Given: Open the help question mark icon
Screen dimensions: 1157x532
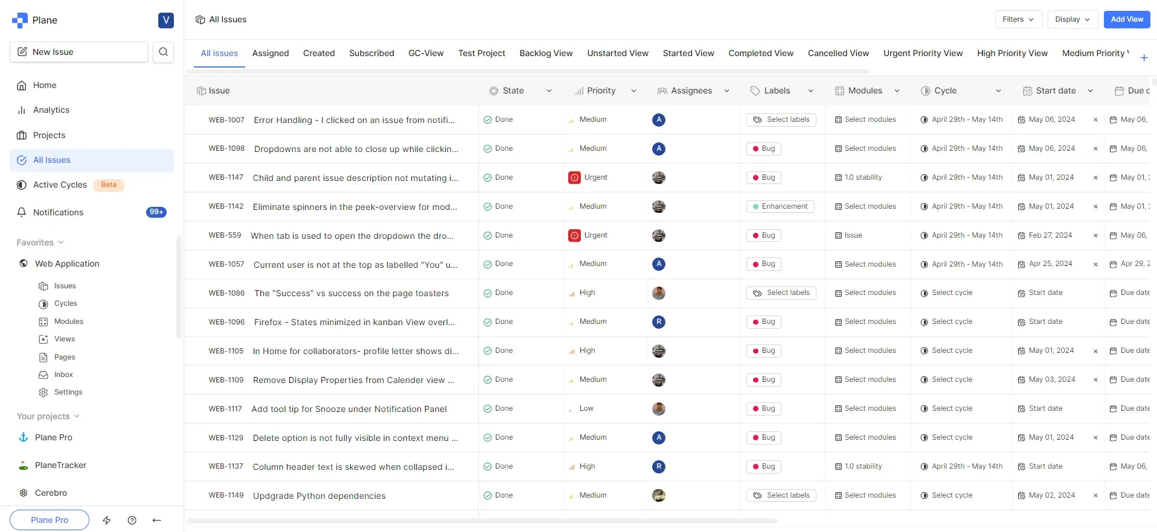Looking at the screenshot, I should (132, 520).
